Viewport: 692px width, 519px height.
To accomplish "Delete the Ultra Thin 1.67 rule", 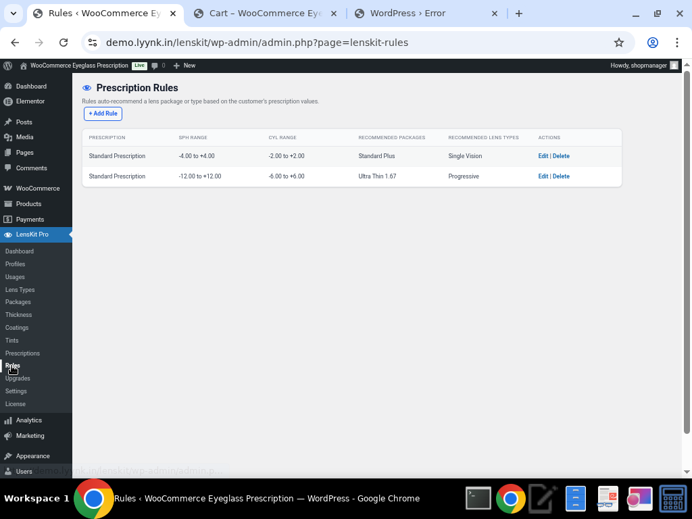I will point(561,176).
